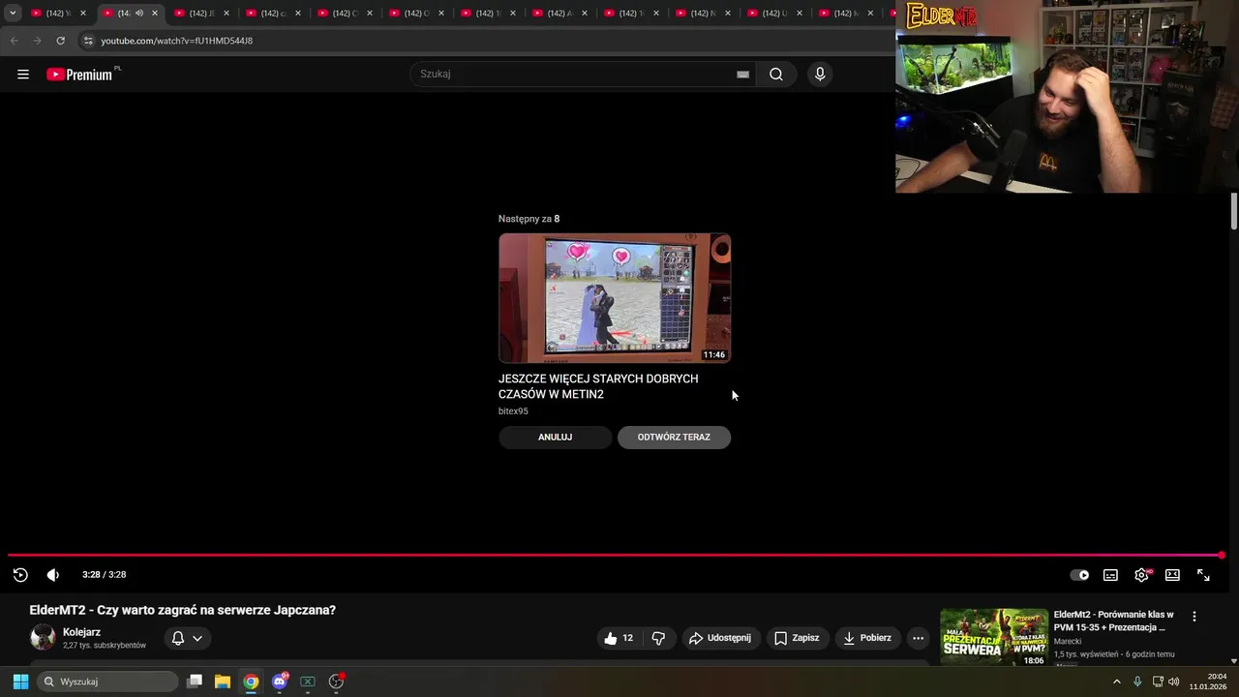Screen dimensions: 1239x697
Task: Dislike the video with thumbs down
Action: [658, 638]
